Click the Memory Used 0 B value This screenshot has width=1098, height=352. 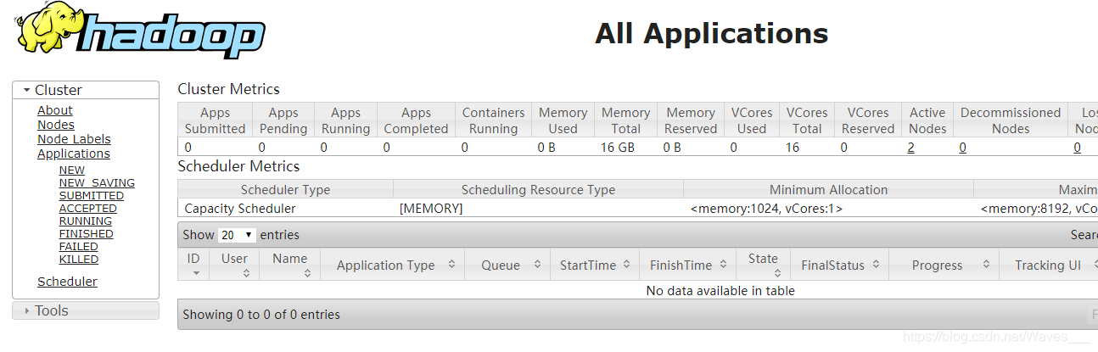pyautogui.click(x=546, y=148)
